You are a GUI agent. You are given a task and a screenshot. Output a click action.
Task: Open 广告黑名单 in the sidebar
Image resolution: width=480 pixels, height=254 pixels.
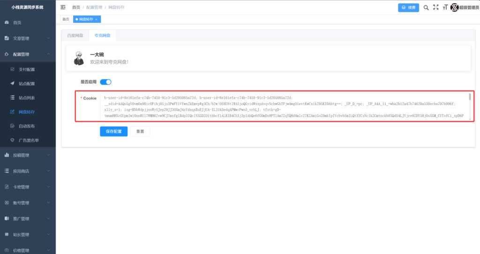pyautogui.click(x=29, y=140)
